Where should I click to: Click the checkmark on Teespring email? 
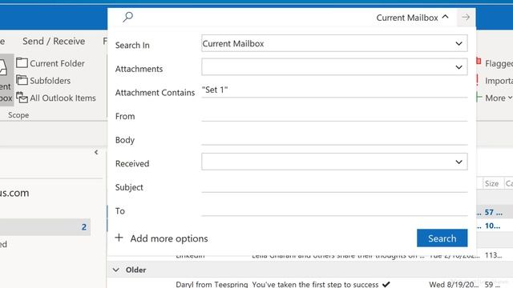point(386,285)
